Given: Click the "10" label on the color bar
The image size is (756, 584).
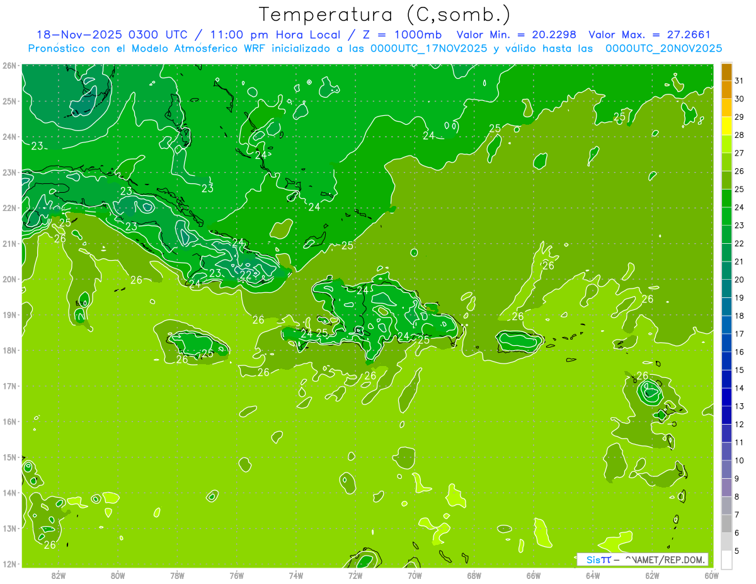Looking at the screenshot, I should click(x=740, y=461).
